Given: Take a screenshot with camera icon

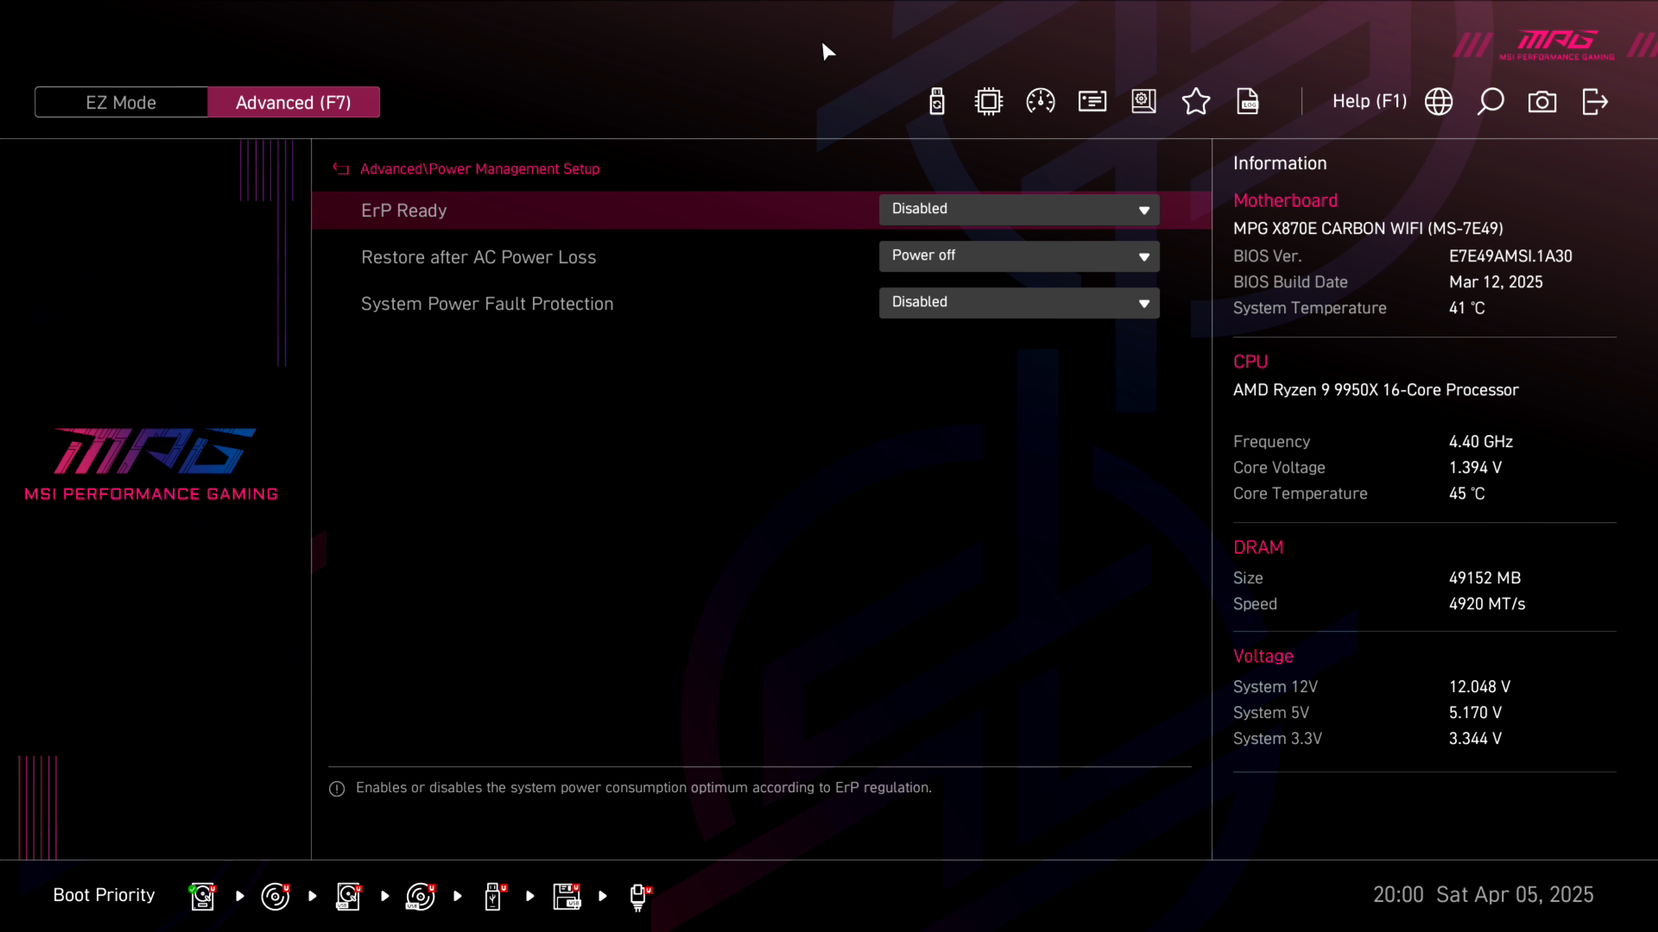Looking at the screenshot, I should point(1542,102).
